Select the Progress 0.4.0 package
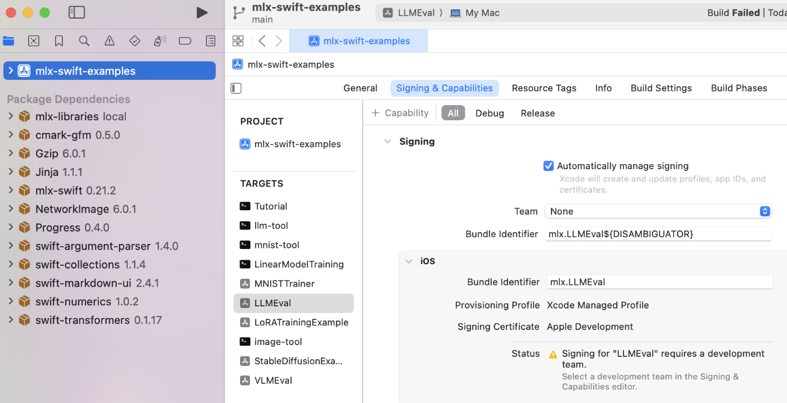This screenshot has width=787, height=403. 72,228
